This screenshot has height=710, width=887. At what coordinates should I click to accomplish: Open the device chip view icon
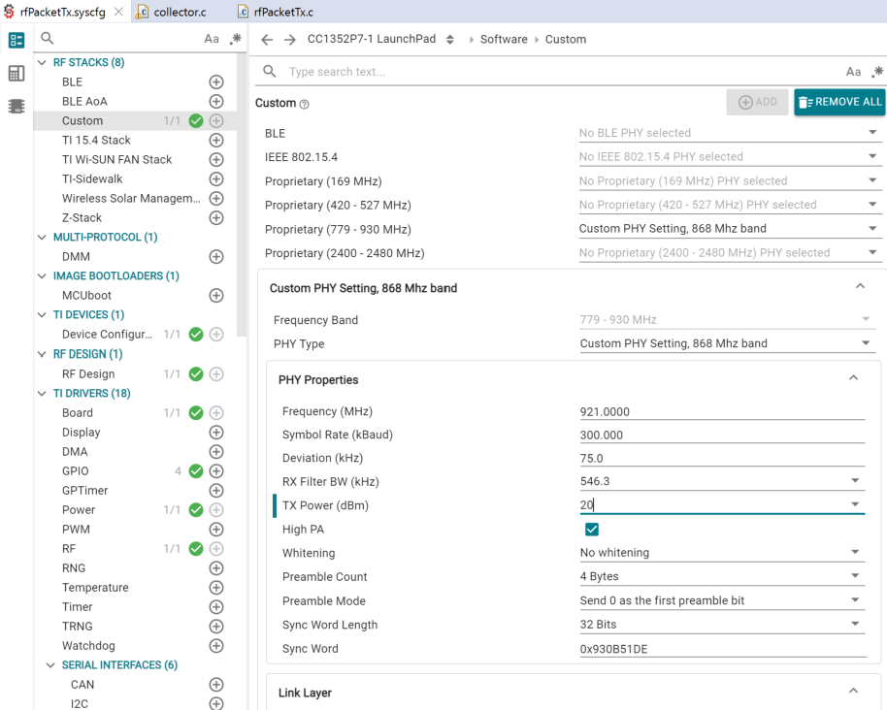(x=16, y=106)
